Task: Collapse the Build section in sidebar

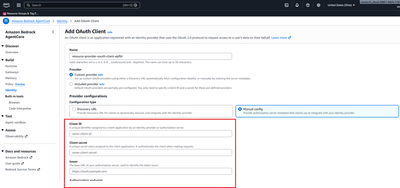Action: click(x=2, y=60)
